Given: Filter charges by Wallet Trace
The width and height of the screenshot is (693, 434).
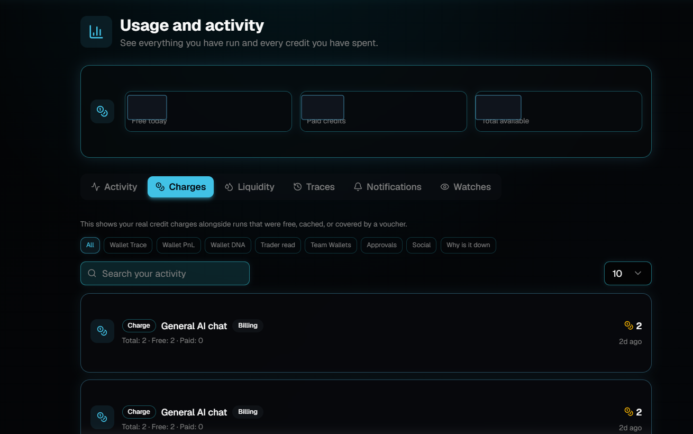Looking at the screenshot, I should click(x=128, y=245).
